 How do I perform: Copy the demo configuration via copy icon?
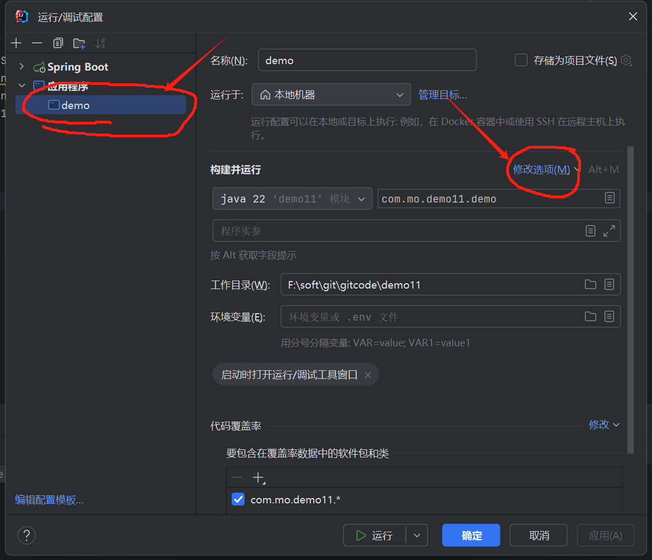58,43
